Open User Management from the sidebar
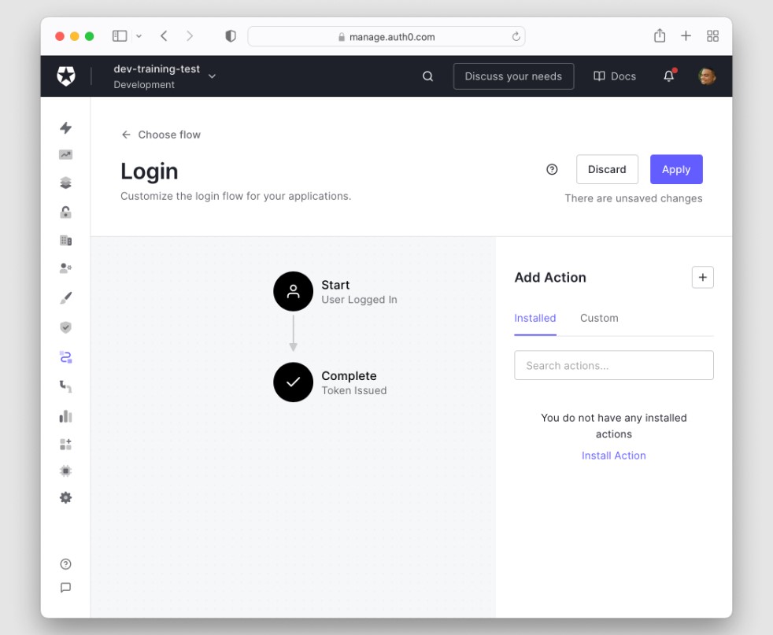Viewport: 773px width, 635px height. tap(66, 268)
